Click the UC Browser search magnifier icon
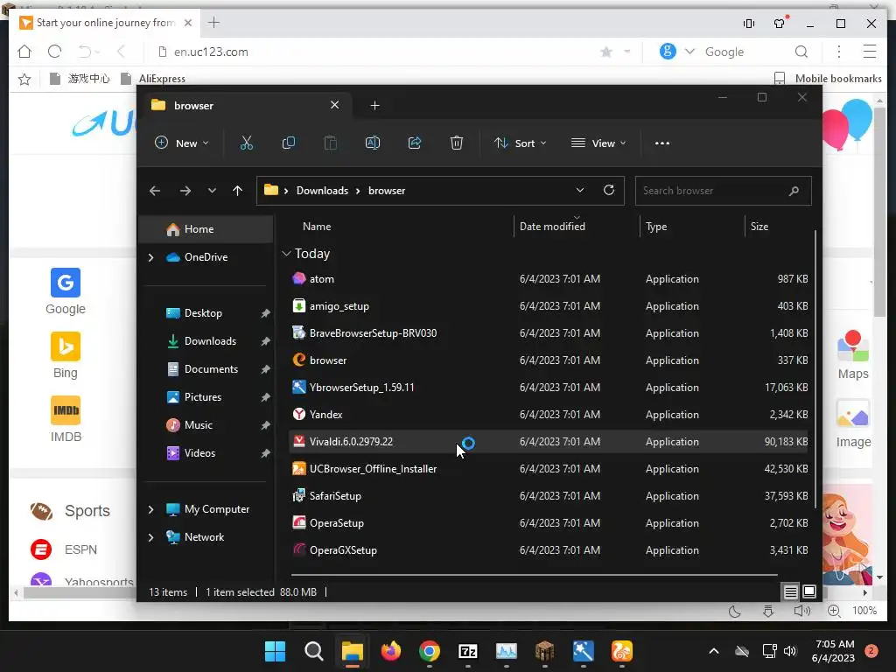The image size is (896, 672). coord(801,52)
